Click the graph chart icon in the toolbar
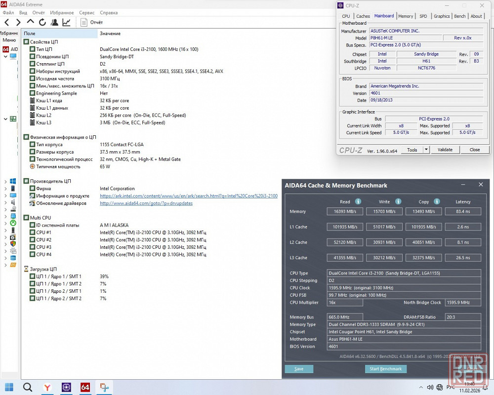This screenshot has height=395, width=494. click(x=66, y=22)
